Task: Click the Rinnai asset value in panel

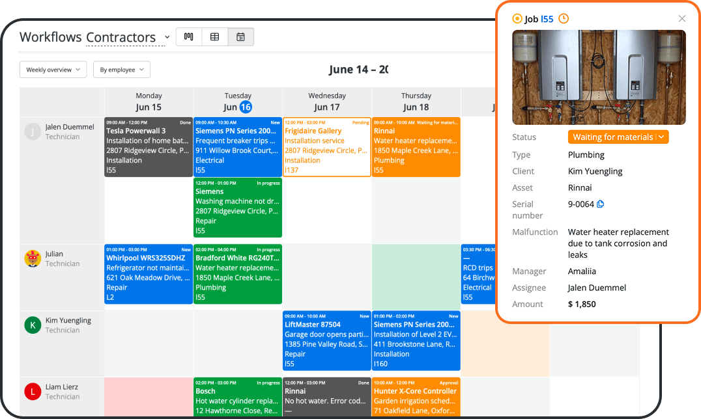Action: (x=580, y=188)
